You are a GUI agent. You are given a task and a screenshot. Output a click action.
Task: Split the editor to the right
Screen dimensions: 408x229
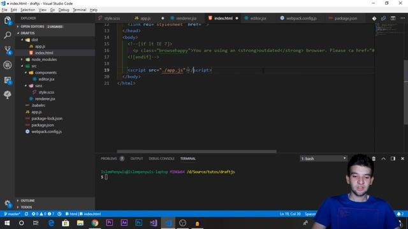[393, 18]
